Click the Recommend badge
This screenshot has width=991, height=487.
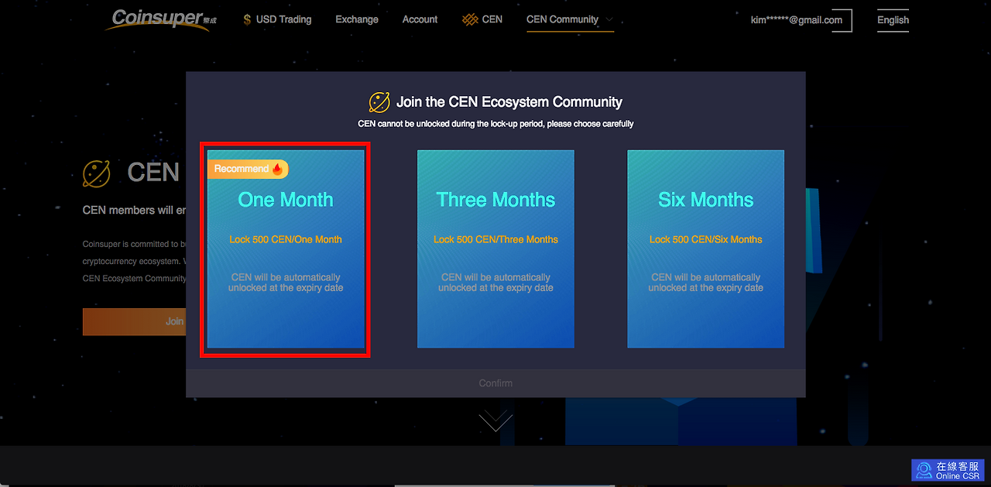point(248,169)
